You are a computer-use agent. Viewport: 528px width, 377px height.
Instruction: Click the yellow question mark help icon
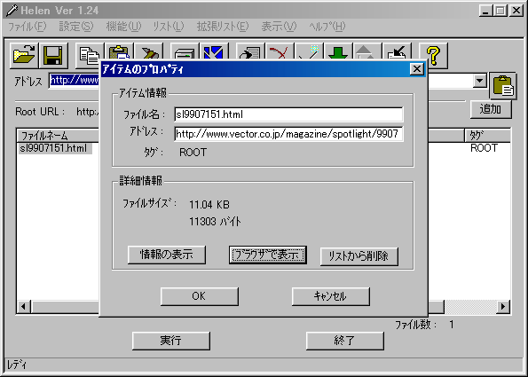tap(433, 54)
